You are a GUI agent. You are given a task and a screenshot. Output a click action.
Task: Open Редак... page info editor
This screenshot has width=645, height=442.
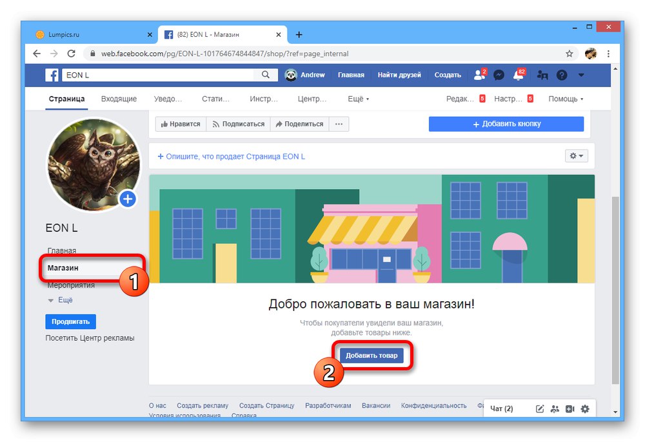click(x=461, y=99)
